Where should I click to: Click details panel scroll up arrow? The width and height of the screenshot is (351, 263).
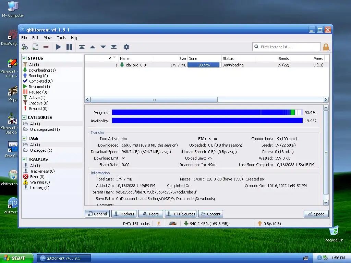click(x=326, y=108)
